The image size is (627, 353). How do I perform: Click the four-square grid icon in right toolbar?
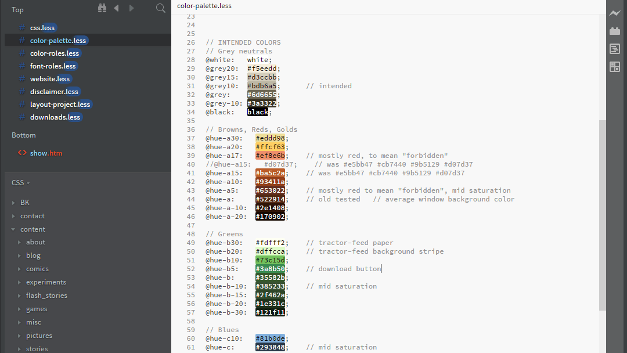[614, 67]
